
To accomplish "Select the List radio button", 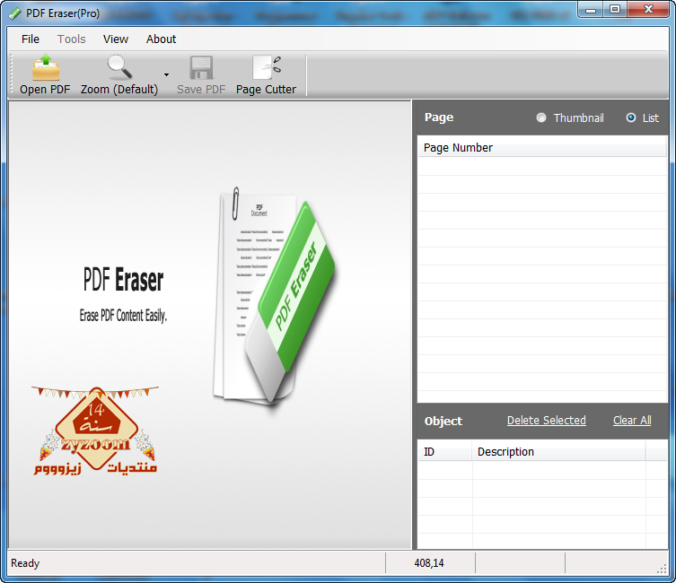I will click(x=631, y=117).
